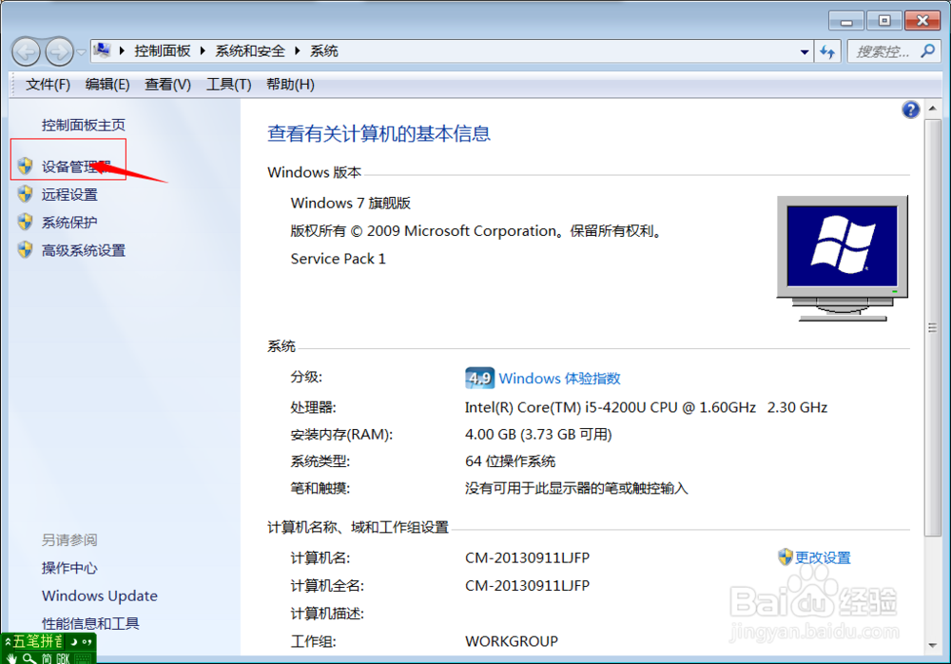Click the 4.9 experience index badge
951x664 pixels.
pos(479,378)
